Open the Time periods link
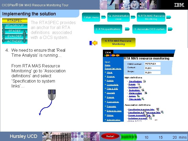 coord(135,99)
